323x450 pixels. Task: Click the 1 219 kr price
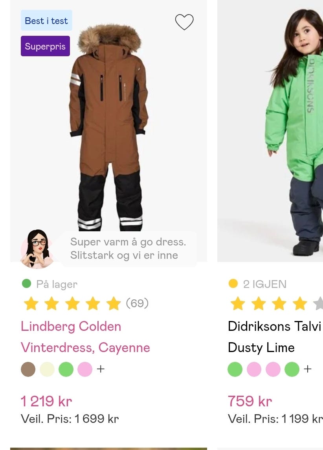tap(46, 401)
